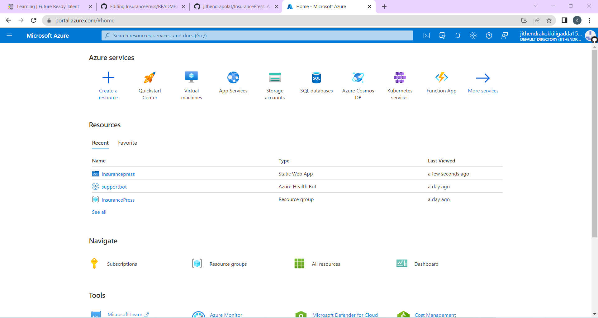Click Dashboard chart icon under Navigate
The image size is (598, 318).
pos(402,264)
